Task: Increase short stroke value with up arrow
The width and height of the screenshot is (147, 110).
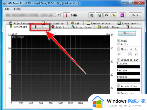Action: click(x=130, y=53)
